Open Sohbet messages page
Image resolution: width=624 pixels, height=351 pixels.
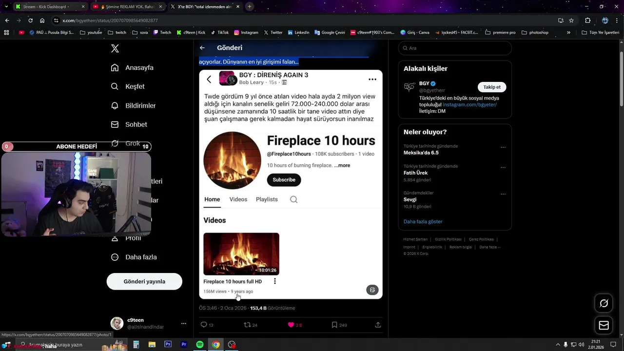point(129,124)
